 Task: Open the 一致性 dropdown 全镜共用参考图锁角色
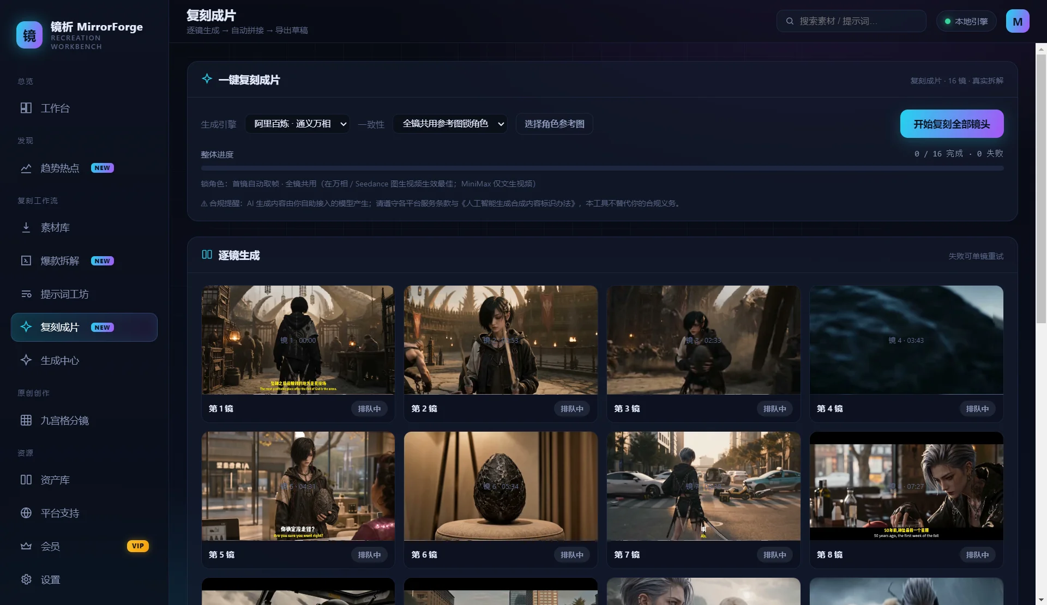point(450,124)
